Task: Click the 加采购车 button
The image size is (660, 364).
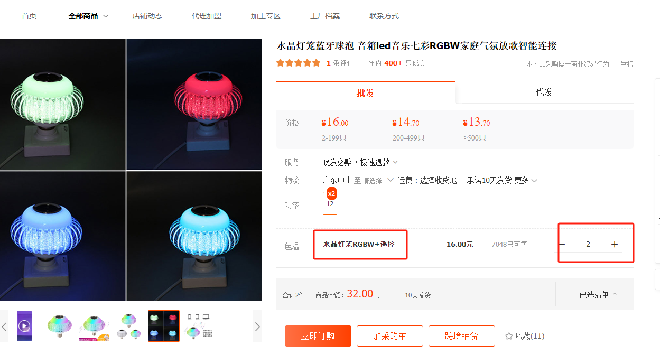Action: tap(390, 336)
